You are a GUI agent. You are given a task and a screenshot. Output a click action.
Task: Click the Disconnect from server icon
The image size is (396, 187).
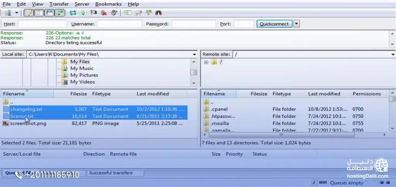(104, 13)
